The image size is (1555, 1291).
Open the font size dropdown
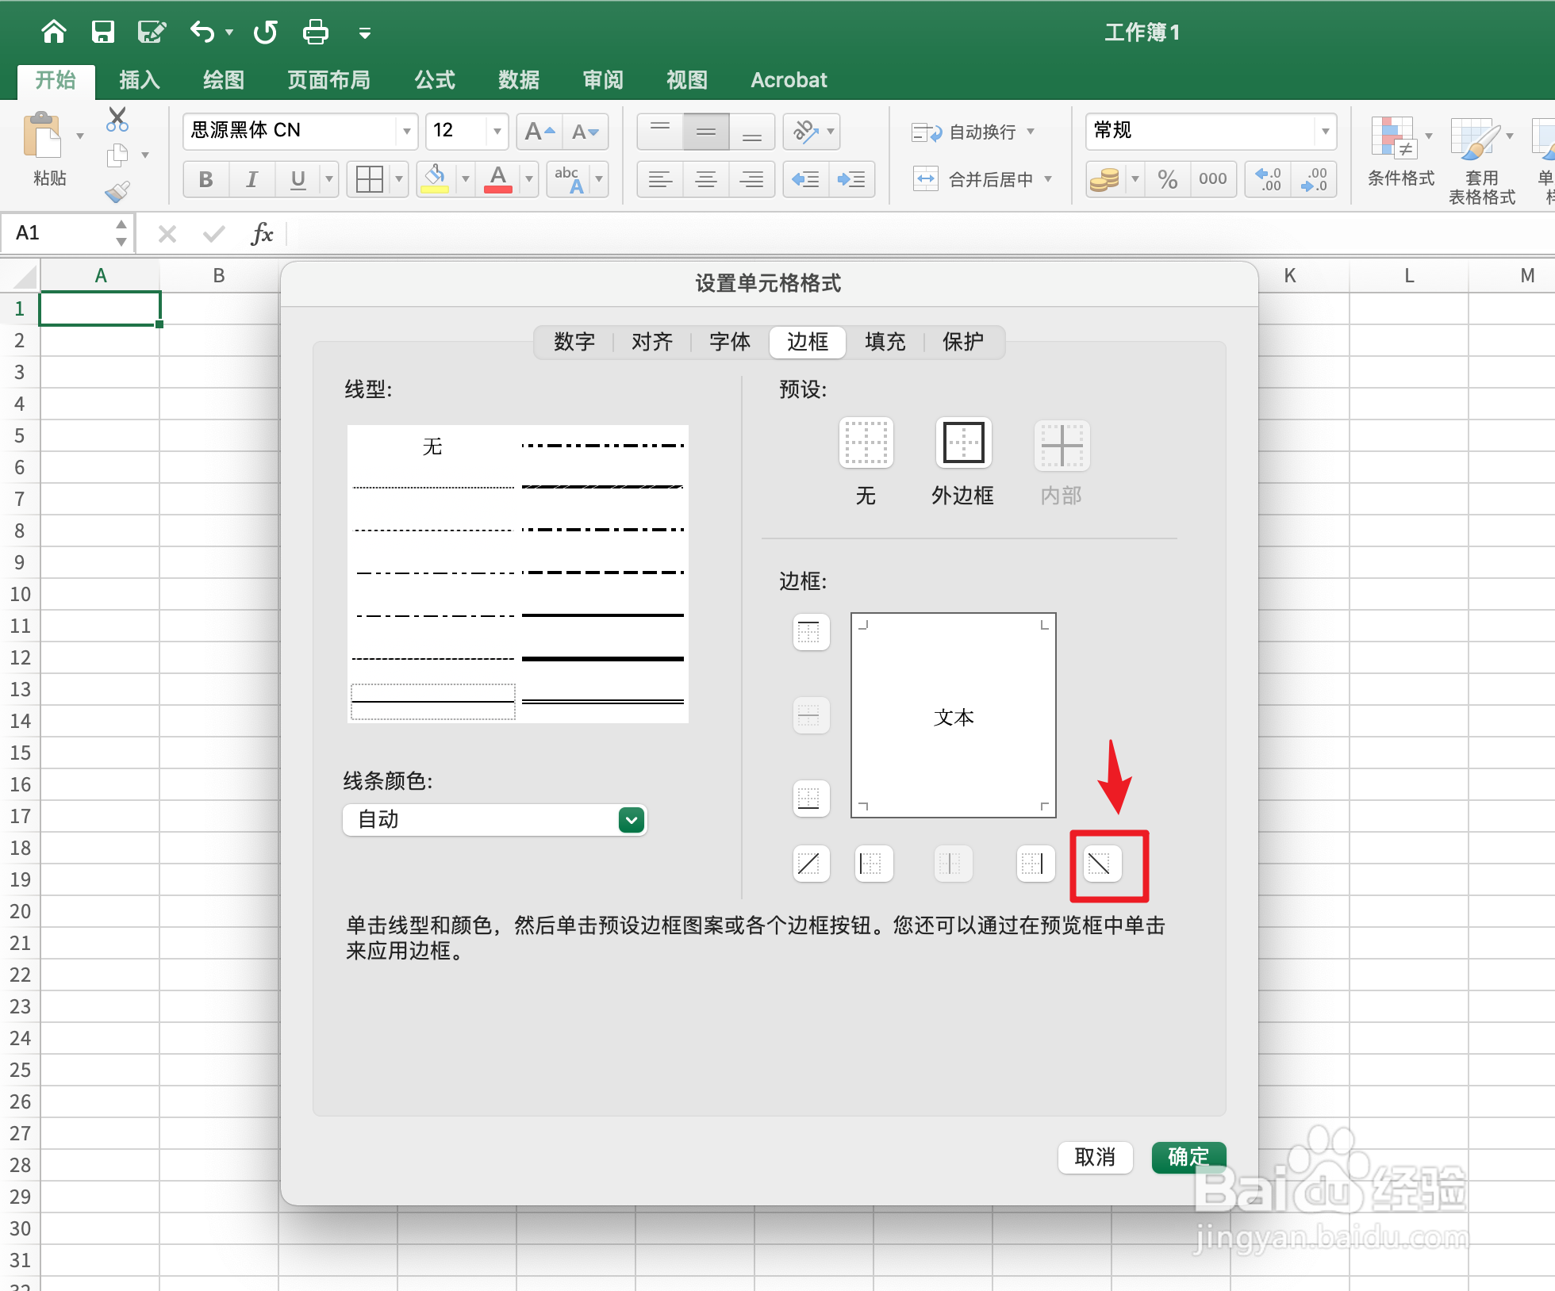(x=496, y=132)
